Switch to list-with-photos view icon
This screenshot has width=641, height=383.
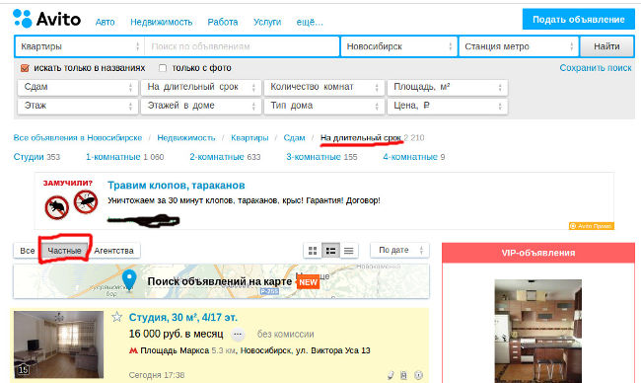330,251
